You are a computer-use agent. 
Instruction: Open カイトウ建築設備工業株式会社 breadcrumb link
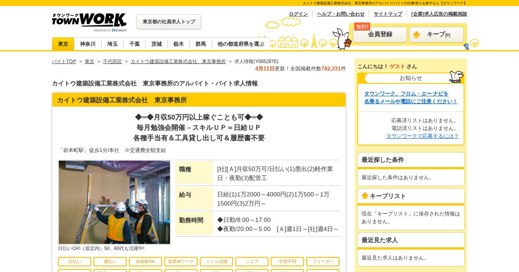point(178,61)
